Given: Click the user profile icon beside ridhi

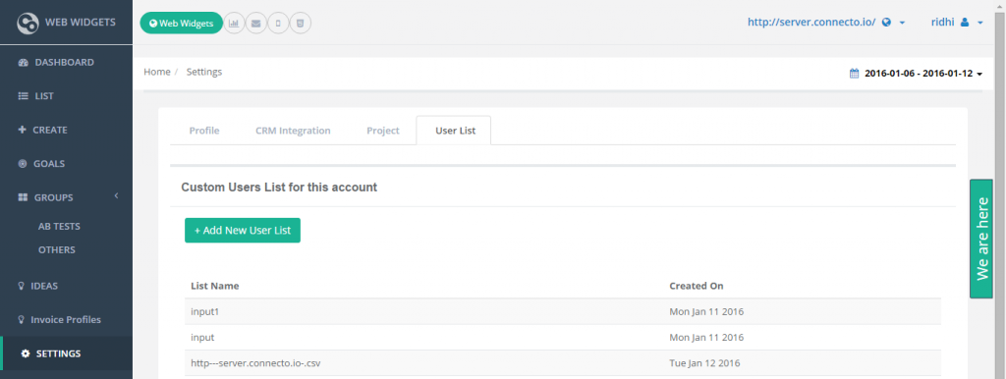Looking at the screenshot, I should (x=965, y=22).
